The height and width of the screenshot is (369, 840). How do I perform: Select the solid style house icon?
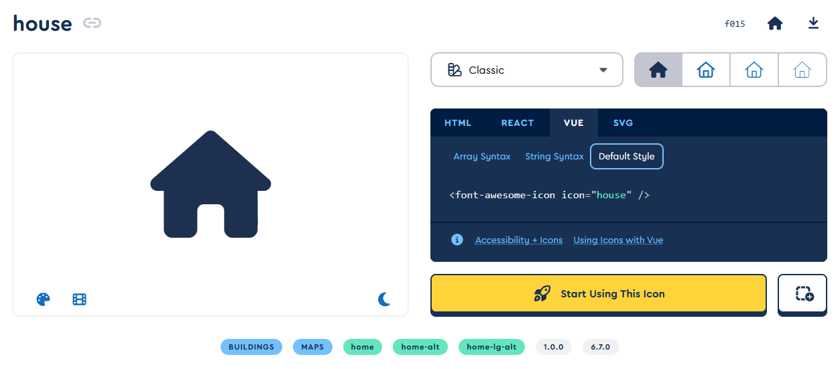coord(658,70)
